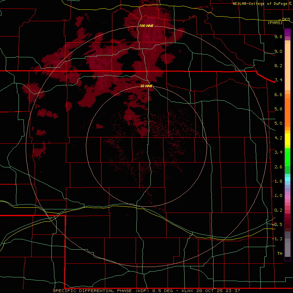Click the -1.3 scale value
This screenshot has width=293, height=293.
click(x=277, y=239)
